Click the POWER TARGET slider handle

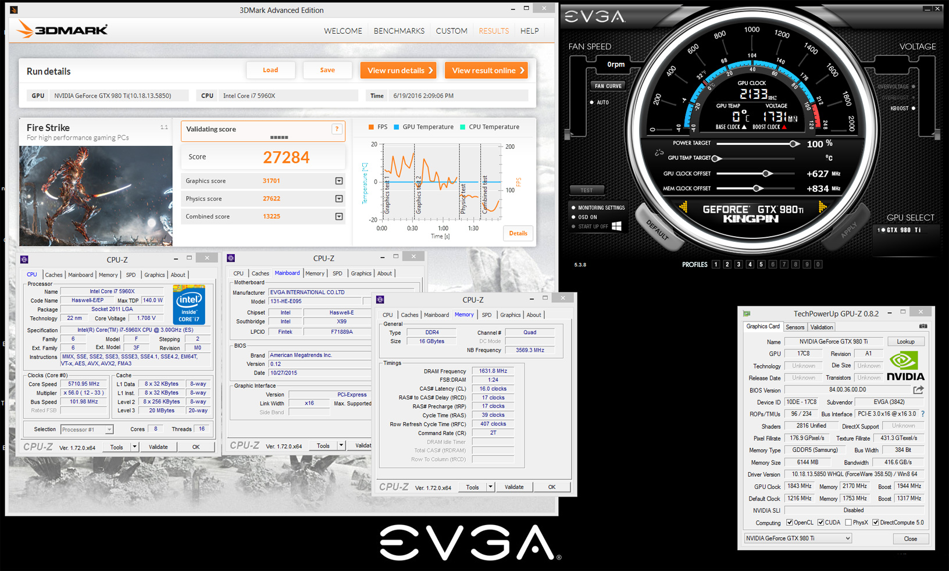(794, 144)
